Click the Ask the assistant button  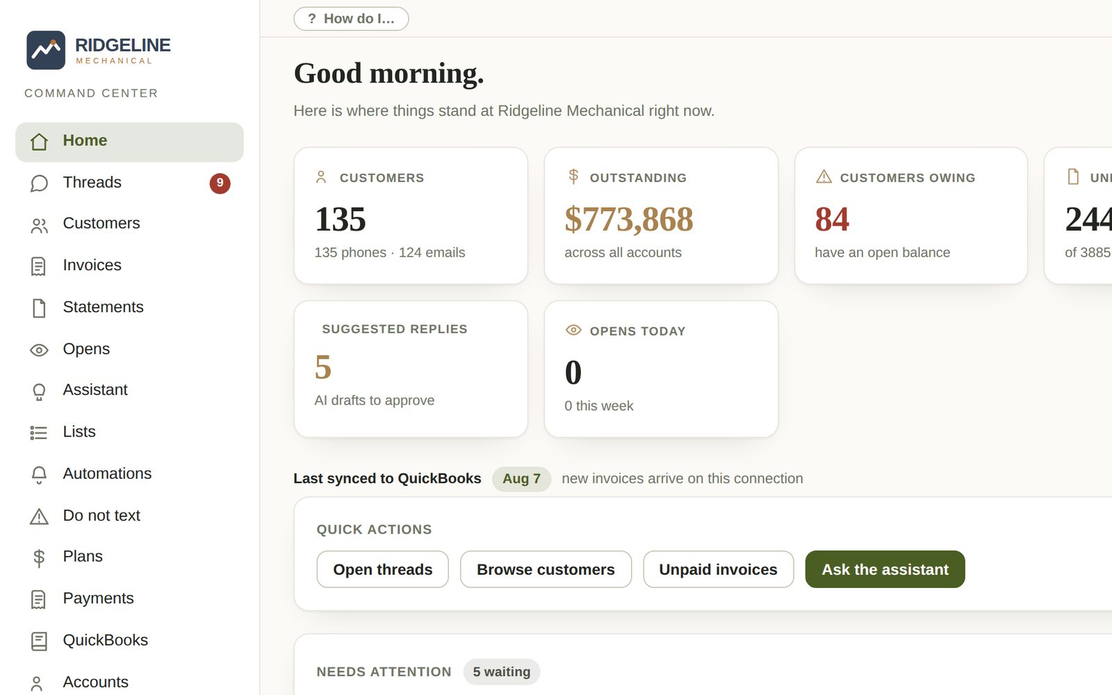[x=885, y=569]
